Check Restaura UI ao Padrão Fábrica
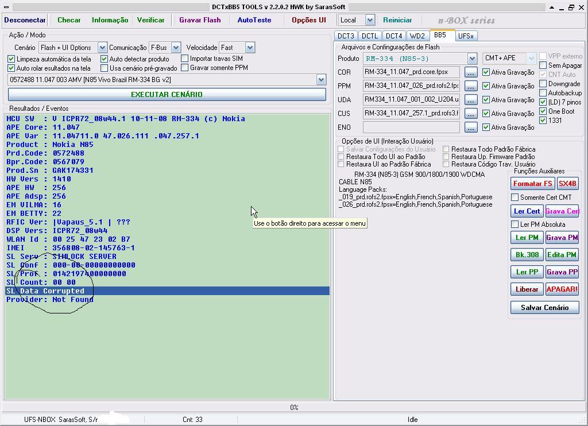588x426 pixels. [x=341, y=164]
